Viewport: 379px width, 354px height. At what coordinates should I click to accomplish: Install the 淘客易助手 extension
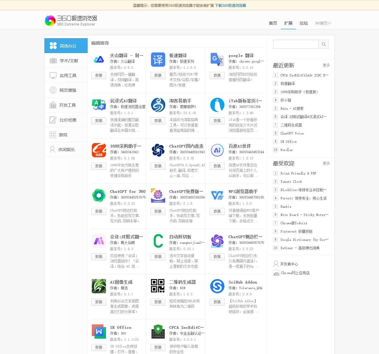tap(158, 121)
